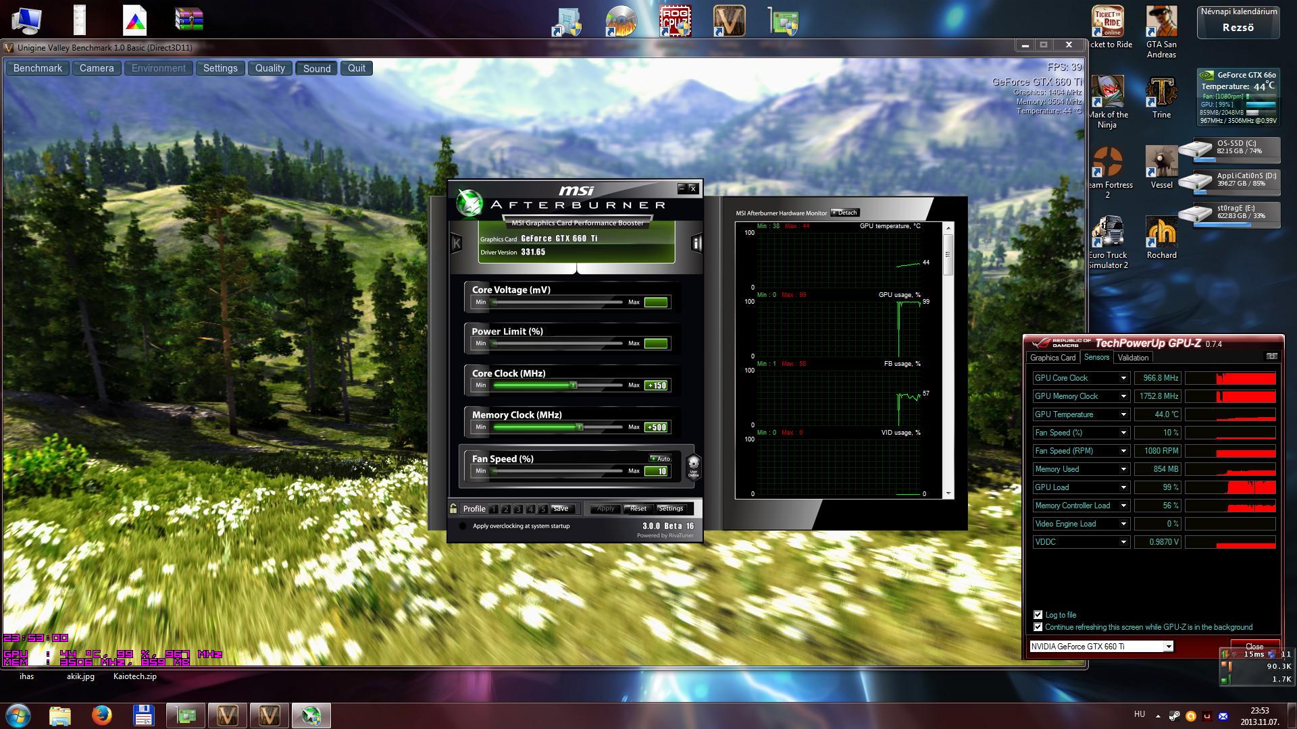Switch to GPU-Z Graphics Card tab
This screenshot has height=729, width=1297.
point(1052,358)
